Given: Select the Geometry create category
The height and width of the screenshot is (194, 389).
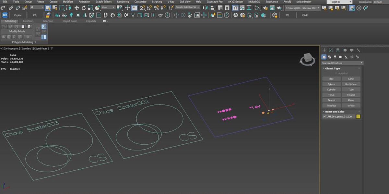Looking at the screenshot, I should pos(324,57).
